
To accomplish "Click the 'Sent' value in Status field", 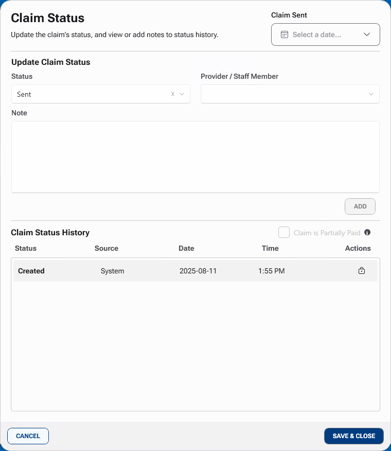I will tap(24, 95).
